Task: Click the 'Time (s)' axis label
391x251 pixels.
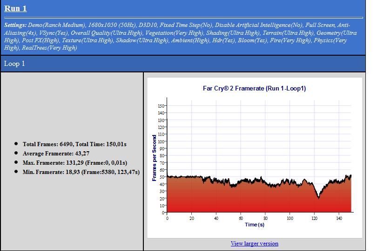Action: [254, 225]
